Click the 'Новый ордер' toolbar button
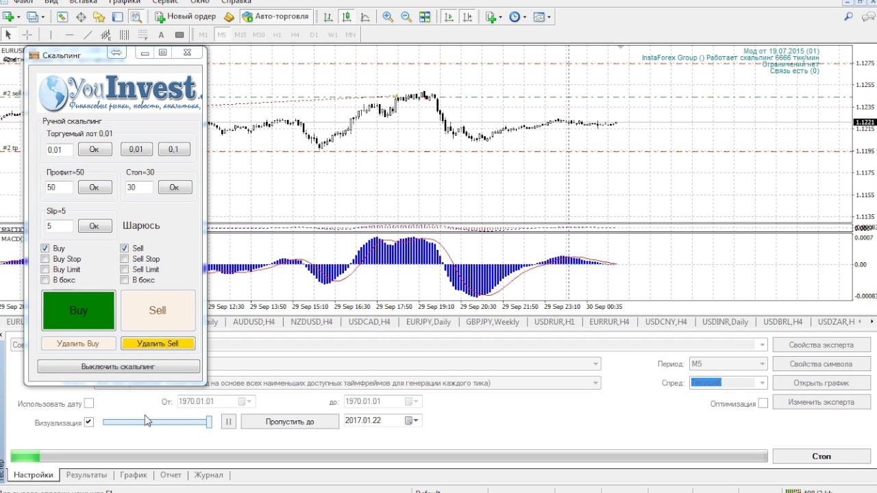The width and height of the screenshot is (877, 493). click(x=185, y=16)
